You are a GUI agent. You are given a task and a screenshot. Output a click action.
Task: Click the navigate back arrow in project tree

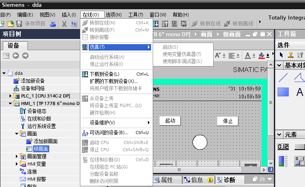click(16, 56)
